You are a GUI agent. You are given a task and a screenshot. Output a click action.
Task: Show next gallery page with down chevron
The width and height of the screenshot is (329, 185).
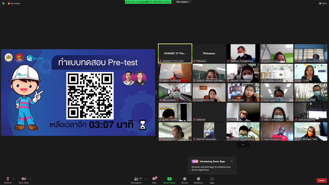pyautogui.click(x=243, y=145)
